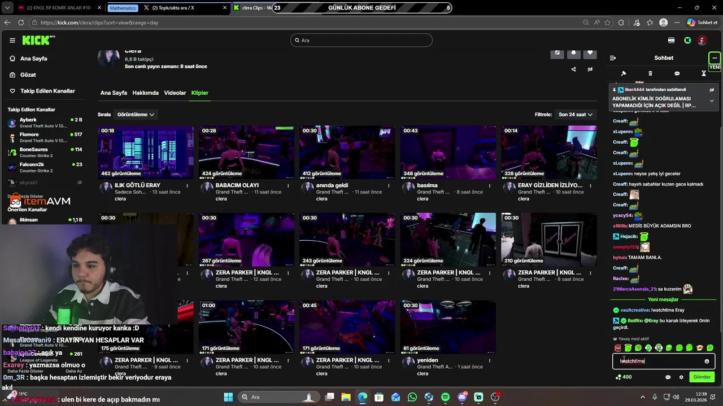Screen dimensions: 723x406
Task: Click the green K badge icon in header
Action: 687,41
